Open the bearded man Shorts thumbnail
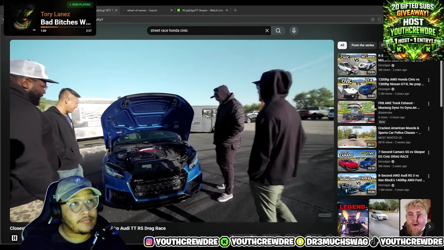Viewport: 444px width, 250px height. 415,218
